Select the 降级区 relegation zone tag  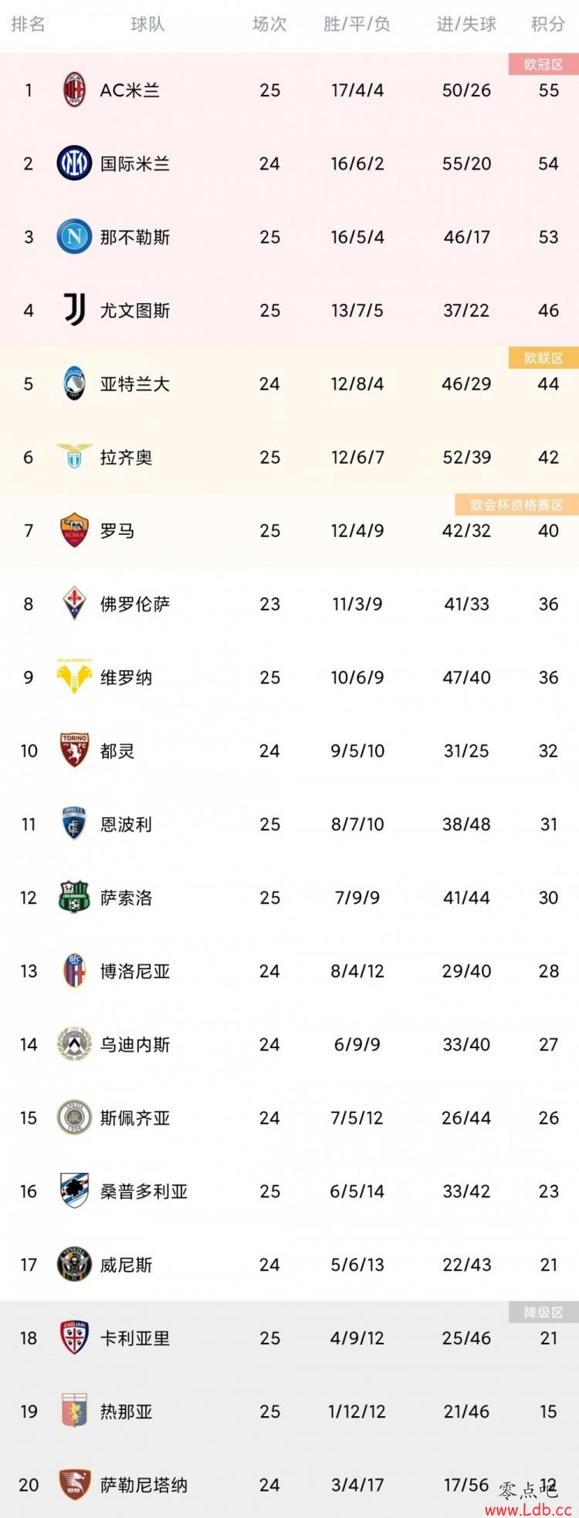coord(543,1312)
